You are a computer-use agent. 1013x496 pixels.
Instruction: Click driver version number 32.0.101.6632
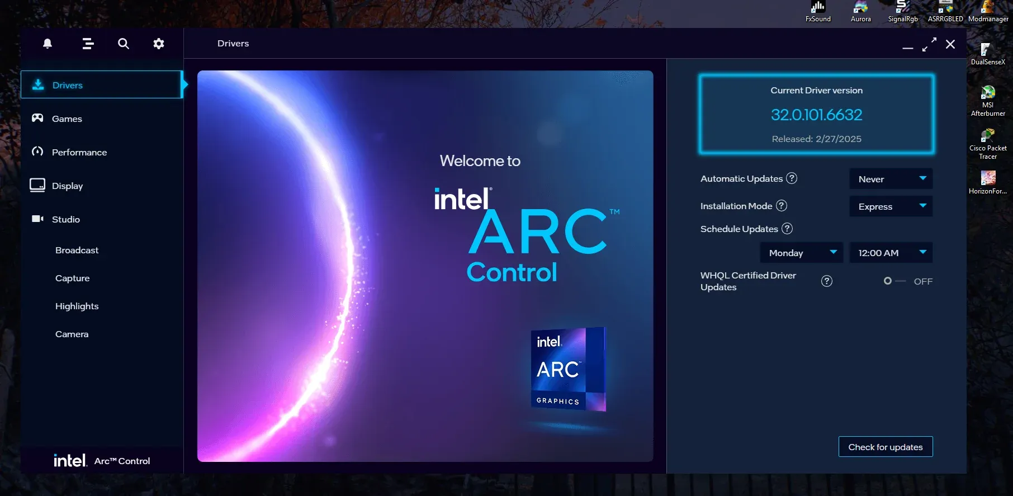click(x=817, y=115)
